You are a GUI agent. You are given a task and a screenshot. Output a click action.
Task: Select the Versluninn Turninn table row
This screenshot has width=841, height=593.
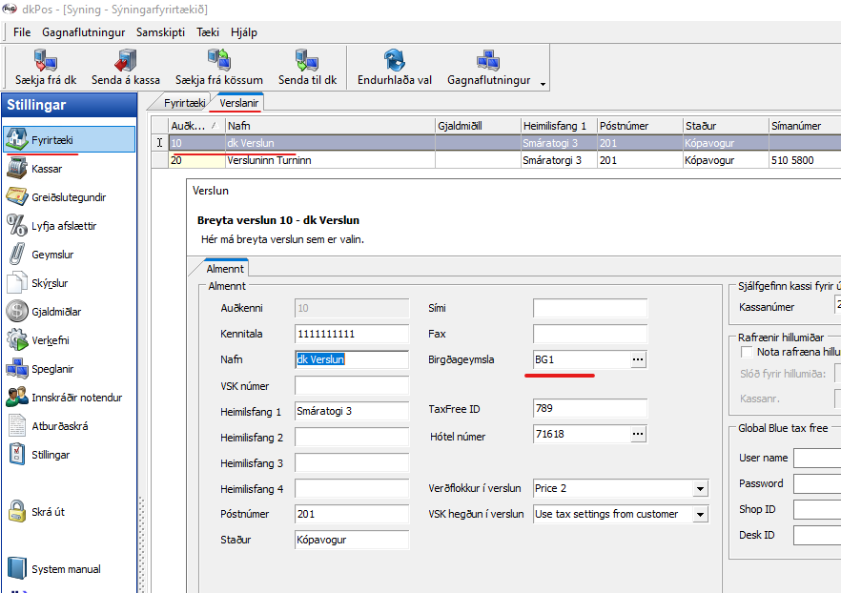pos(269,160)
